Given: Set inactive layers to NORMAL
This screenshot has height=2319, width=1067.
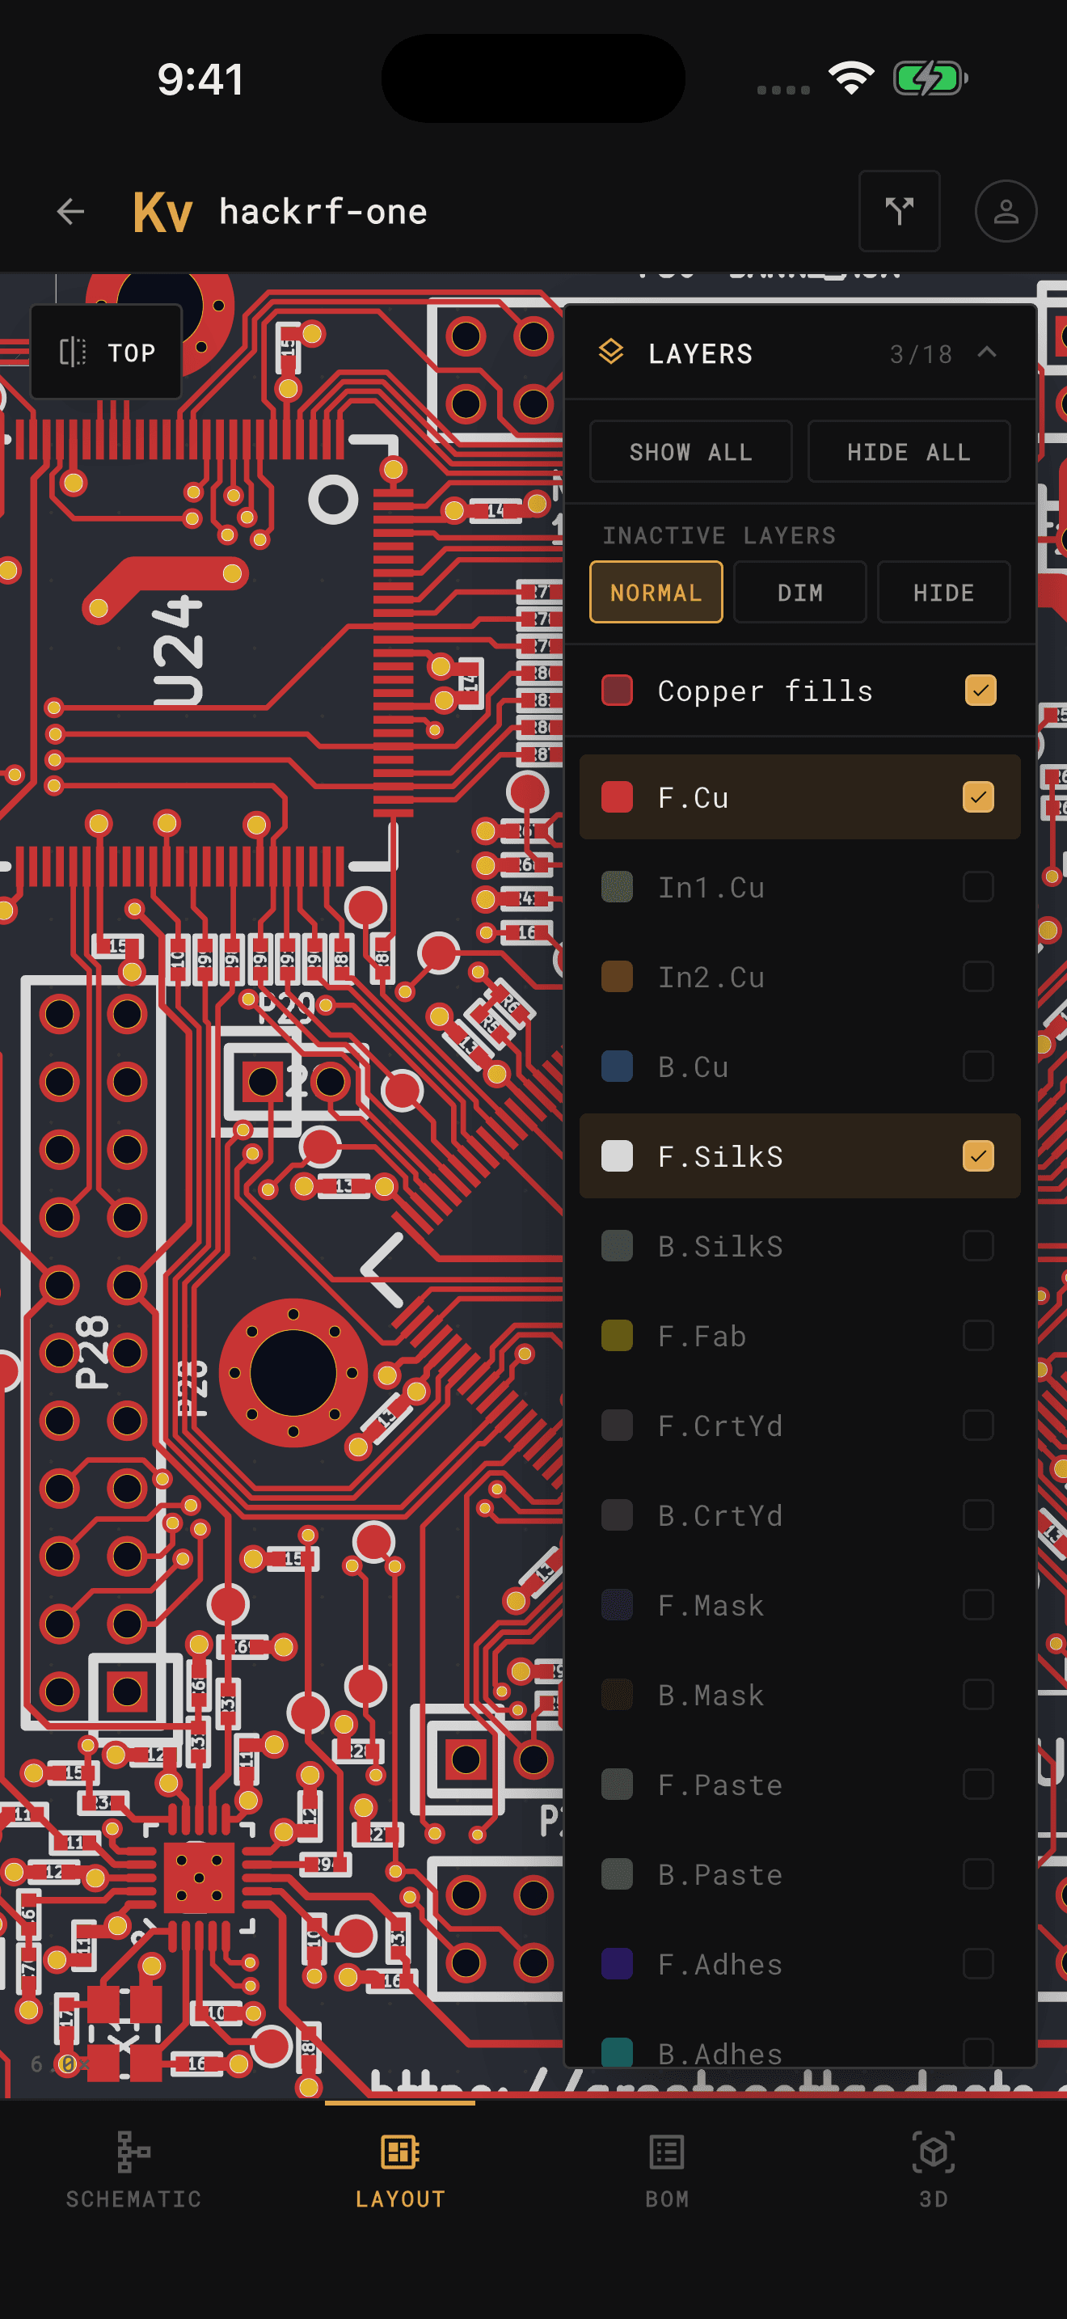Looking at the screenshot, I should (x=656, y=593).
